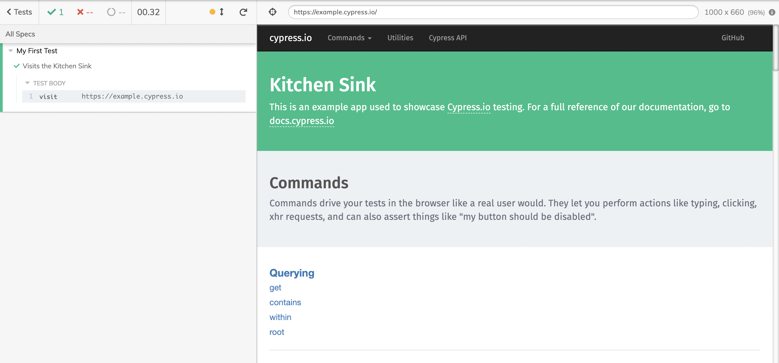
Task: Click the URL address field
Action: tap(493, 12)
